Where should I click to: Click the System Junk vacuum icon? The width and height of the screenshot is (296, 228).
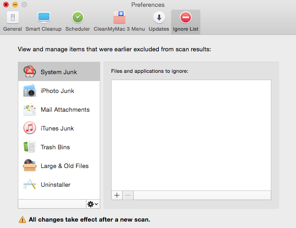tap(30, 71)
